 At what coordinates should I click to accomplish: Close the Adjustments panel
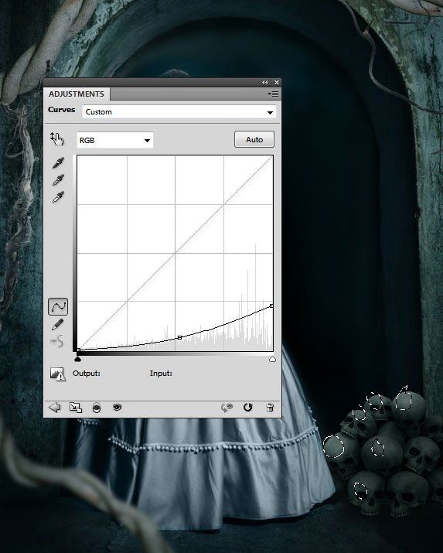277,82
